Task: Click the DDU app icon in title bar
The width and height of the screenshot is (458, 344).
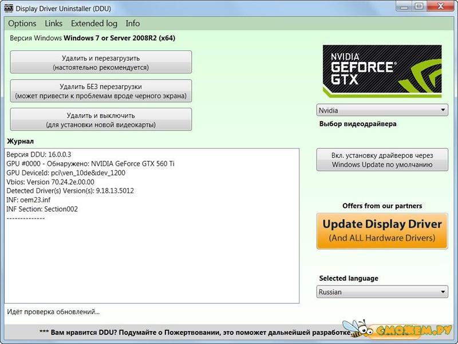Action: [9, 8]
